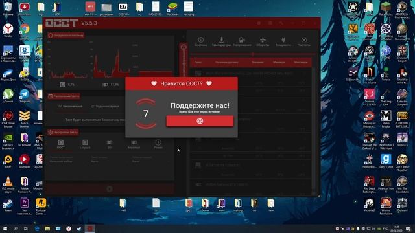Launch Metro Exodus shortcut
The height and width of the screenshot is (233, 415).
click(386, 119)
